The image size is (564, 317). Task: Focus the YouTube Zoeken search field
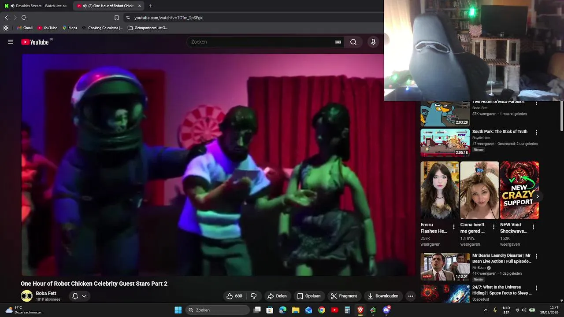point(262,42)
